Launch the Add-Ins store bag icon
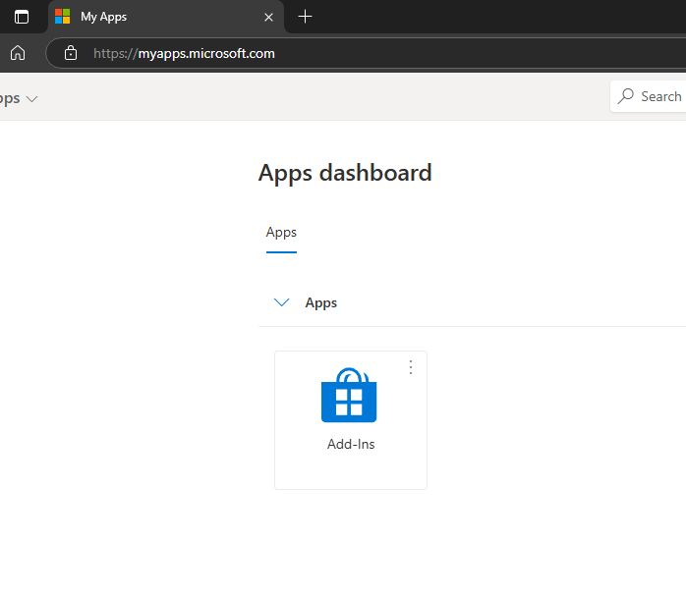The height and width of the screenshot is (597, 686). point(349,395)
